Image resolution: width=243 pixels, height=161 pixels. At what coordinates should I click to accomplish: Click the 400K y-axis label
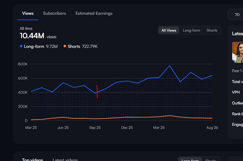pos(23,92)
